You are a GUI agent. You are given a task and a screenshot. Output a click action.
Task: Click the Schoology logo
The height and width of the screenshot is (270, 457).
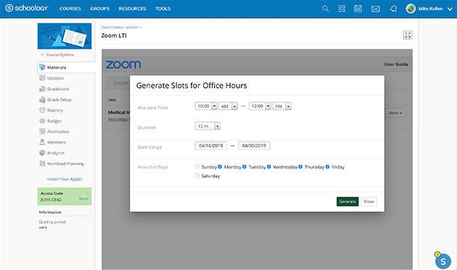point(27,8)
